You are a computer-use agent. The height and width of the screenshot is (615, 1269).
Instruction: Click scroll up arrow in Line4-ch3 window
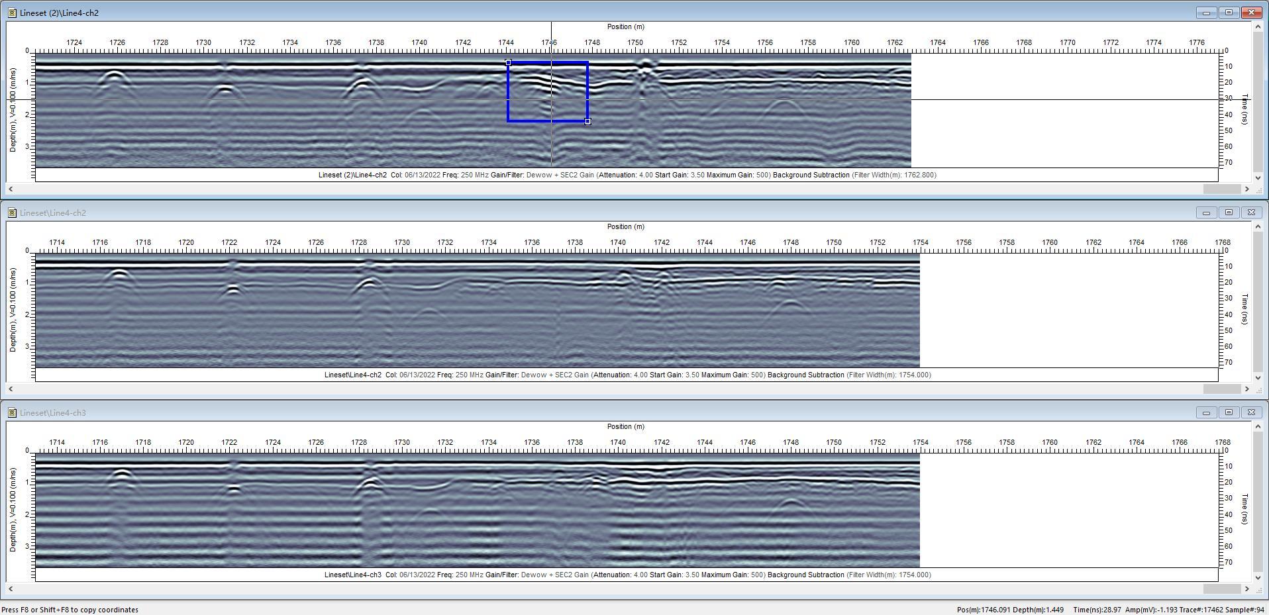click(1258, 426)
